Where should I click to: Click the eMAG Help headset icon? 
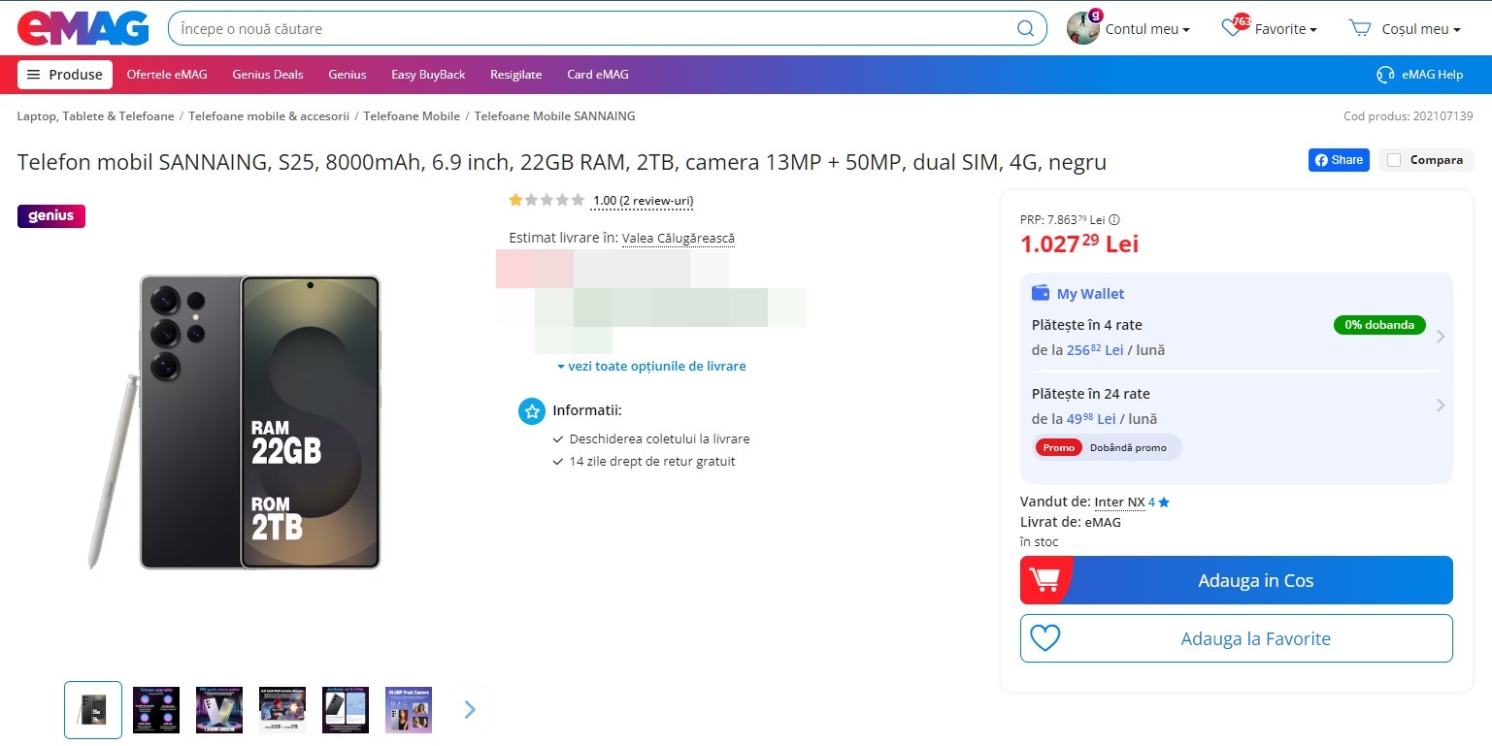1385,75
